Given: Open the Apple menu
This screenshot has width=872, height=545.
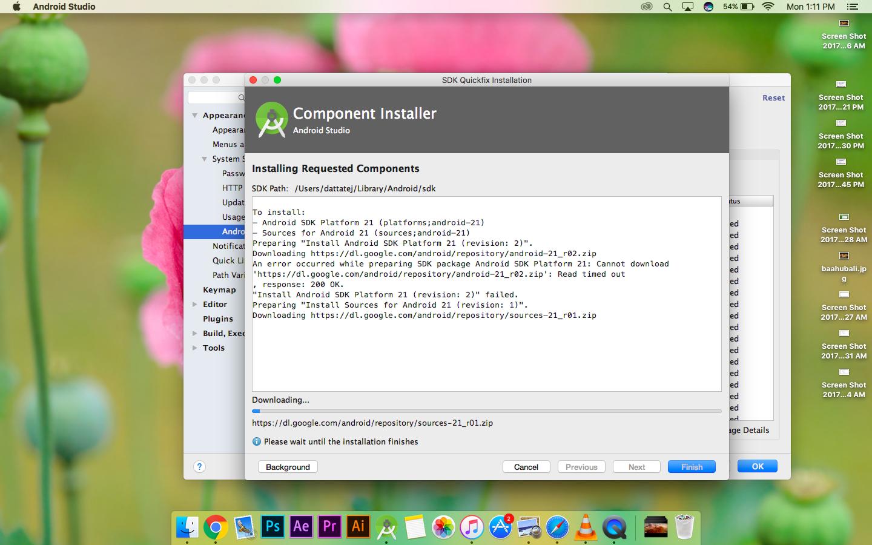Looking at the screenshot, I should (x=16, y=7).
